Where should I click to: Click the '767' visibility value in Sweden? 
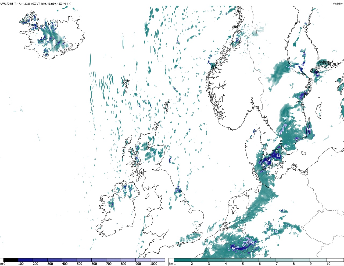(x=285, y=118)
